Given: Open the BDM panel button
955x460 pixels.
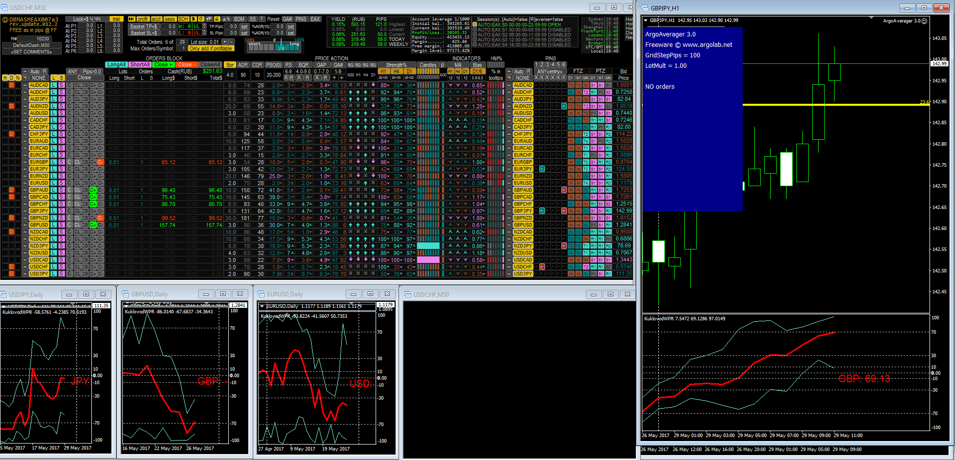Looking at the screenshot, I should coord(239,19).
